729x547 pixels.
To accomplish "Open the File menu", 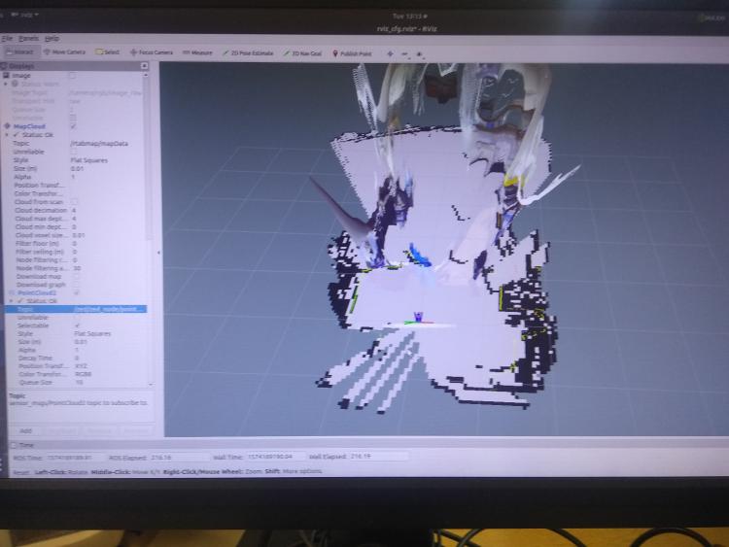I will tap(7, 37).
